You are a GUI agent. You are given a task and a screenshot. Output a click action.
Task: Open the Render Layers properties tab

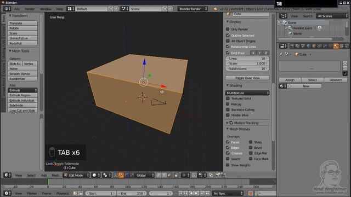click(297, 46)
